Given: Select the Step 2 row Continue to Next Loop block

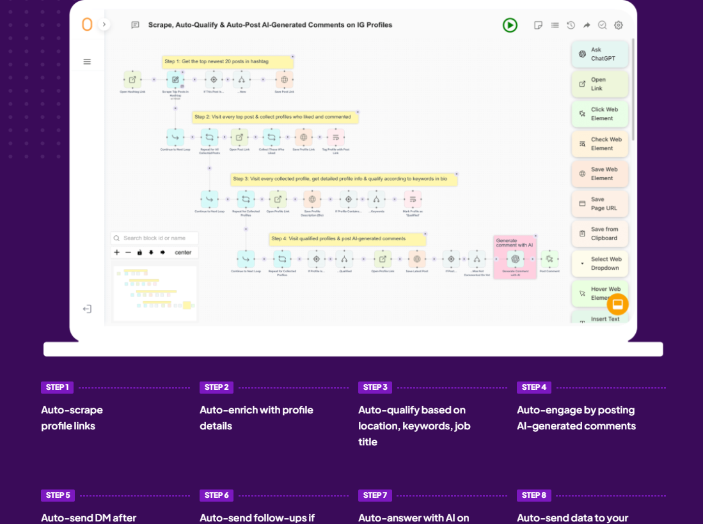Looking at the screenshot, I should click(175, 137).
